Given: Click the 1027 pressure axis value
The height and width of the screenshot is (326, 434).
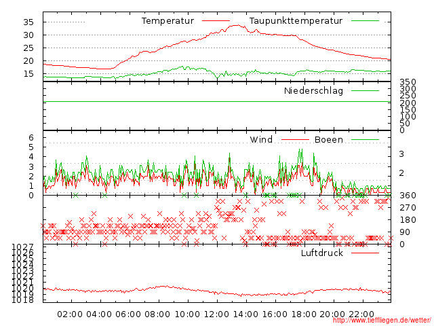Looking at the screenshot, I should click(x=22, y=247).
